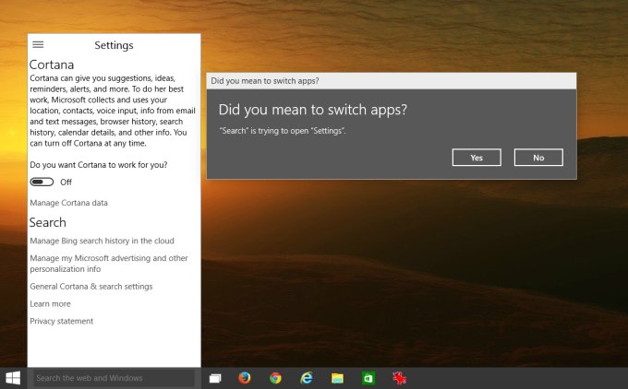The height and width of the screenshot is (389, 628).
Task: Click the Windows Start button
Action: pos(14,378)
